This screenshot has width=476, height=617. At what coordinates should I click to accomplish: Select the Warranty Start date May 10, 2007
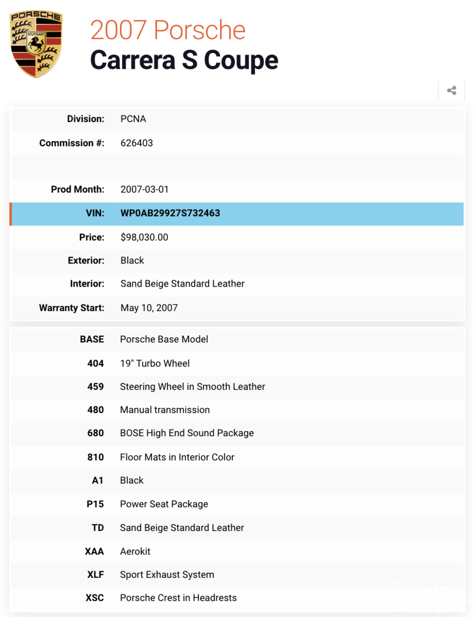(149, 308)
